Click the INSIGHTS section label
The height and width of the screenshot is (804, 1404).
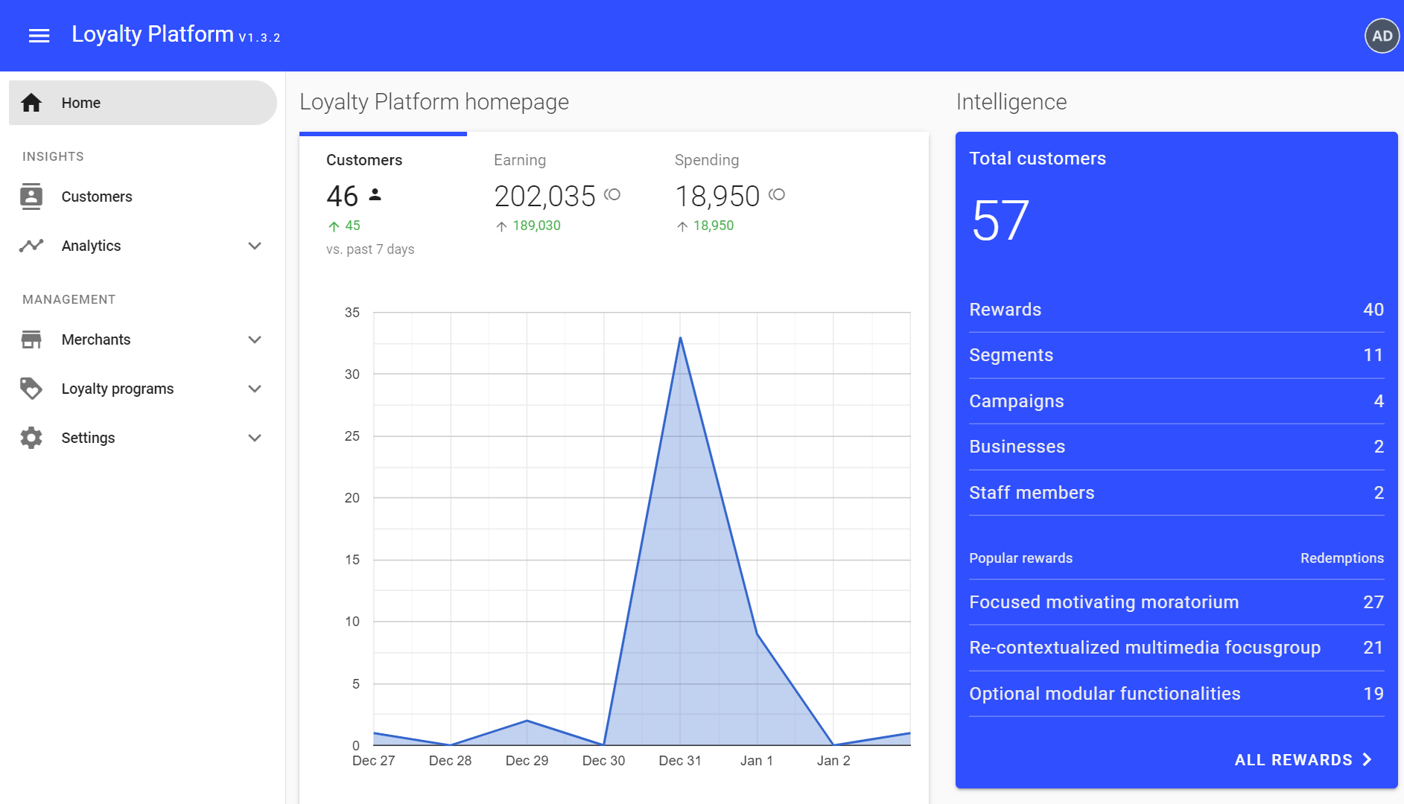53,156
